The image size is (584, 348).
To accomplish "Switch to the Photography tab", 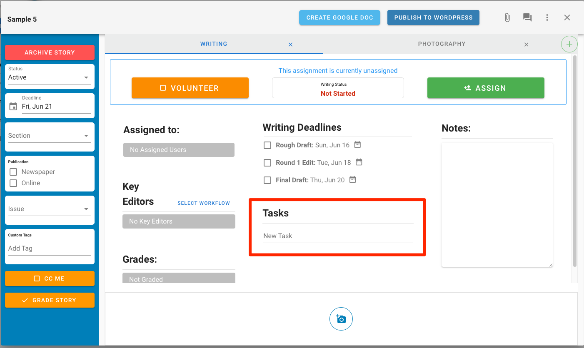I will (x=442, y=44).
